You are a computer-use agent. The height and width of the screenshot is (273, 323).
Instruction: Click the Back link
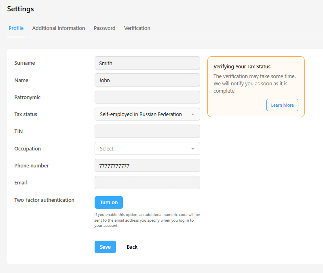(132, 247)
